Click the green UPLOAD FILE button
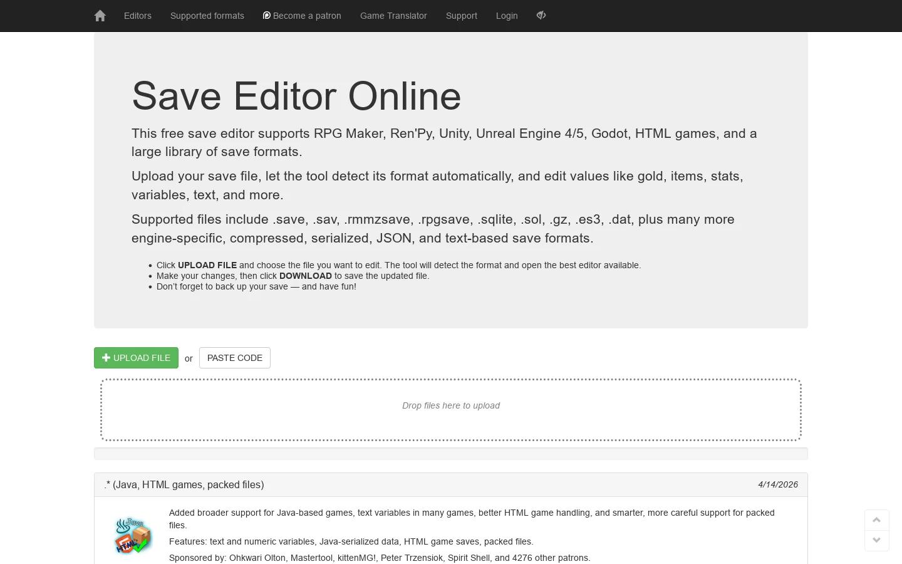Screen dimensions: 902x564 tap(136, 358)
